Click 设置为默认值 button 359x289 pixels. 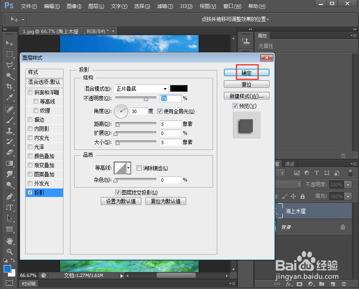pos(121,201)
